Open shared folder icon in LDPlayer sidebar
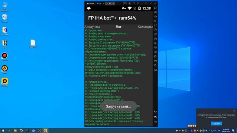Image resolution: width=237 pixels, height=133 pixels. click(155, 61)
